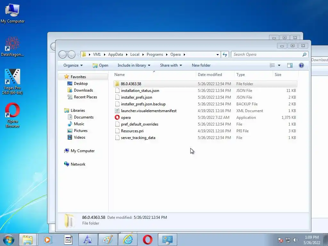
Task: Click the search magnifier icon in Search Opera
Action: [304, 54]
